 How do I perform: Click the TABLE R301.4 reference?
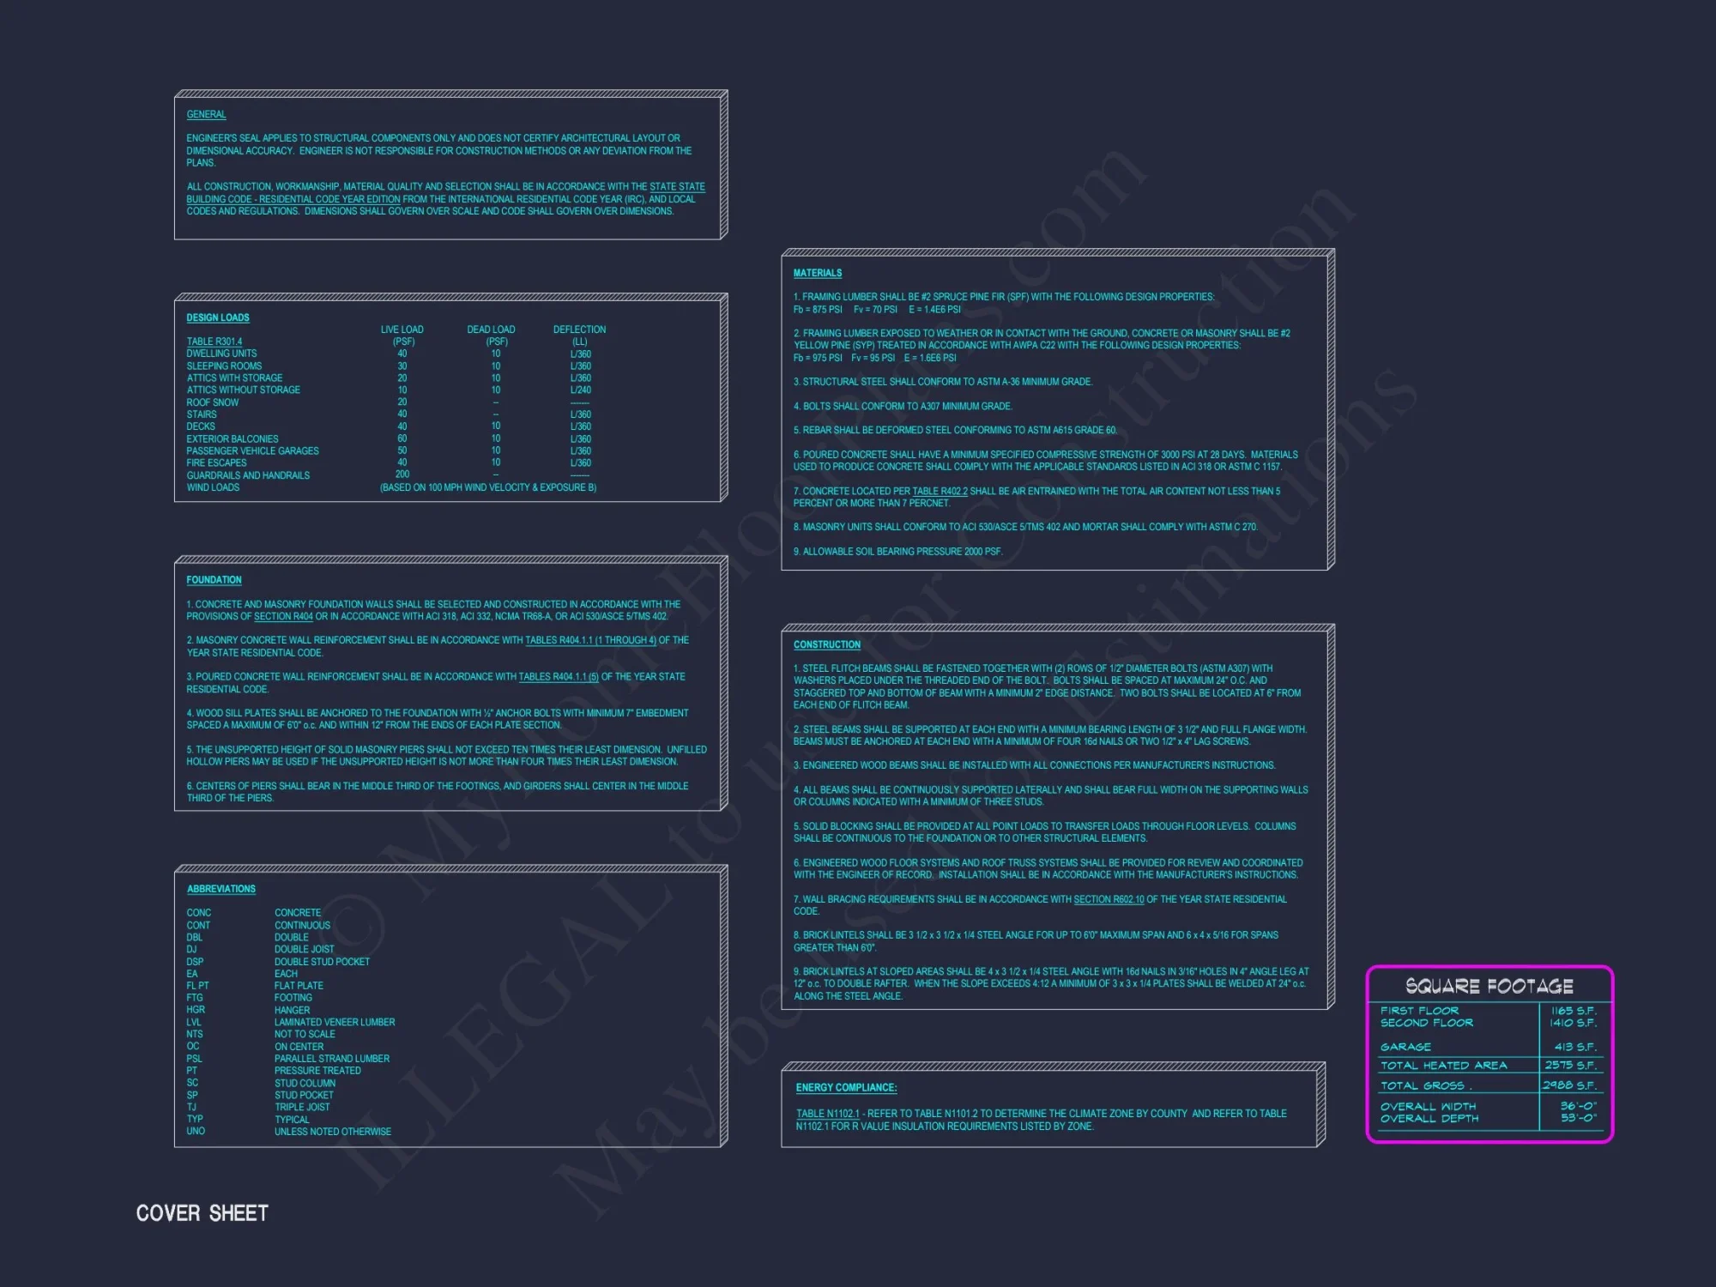point(214,341)
